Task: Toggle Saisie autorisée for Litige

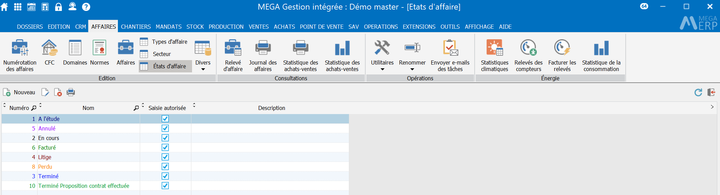Action: pyautogui.click(x=165, y=157)
